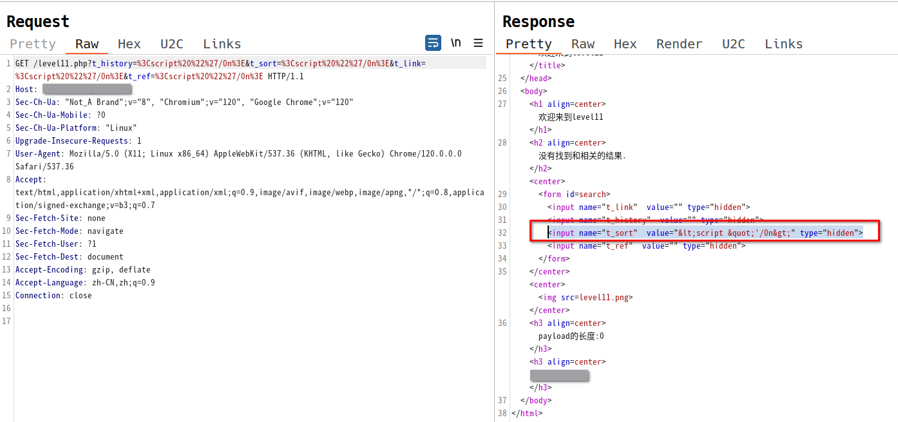The height and width of the screenshot is (422, 898).
Task: Open the Request Hex tab
Action: pos(129,44)
